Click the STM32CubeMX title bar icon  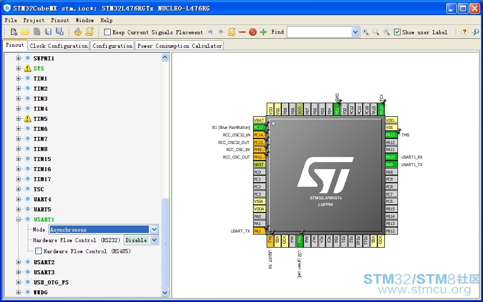pyautogui.click(x=7, y=8)
